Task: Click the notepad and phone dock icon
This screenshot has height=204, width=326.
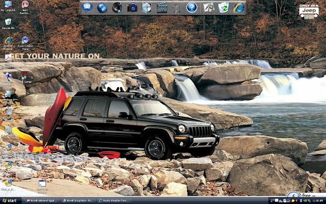Action: [x=209, y=8]
